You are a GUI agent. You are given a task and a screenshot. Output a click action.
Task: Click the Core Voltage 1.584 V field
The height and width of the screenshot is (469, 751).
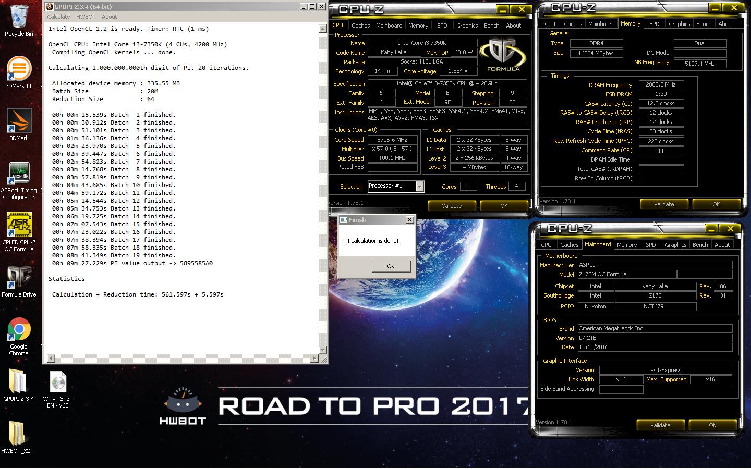[457, 71]
